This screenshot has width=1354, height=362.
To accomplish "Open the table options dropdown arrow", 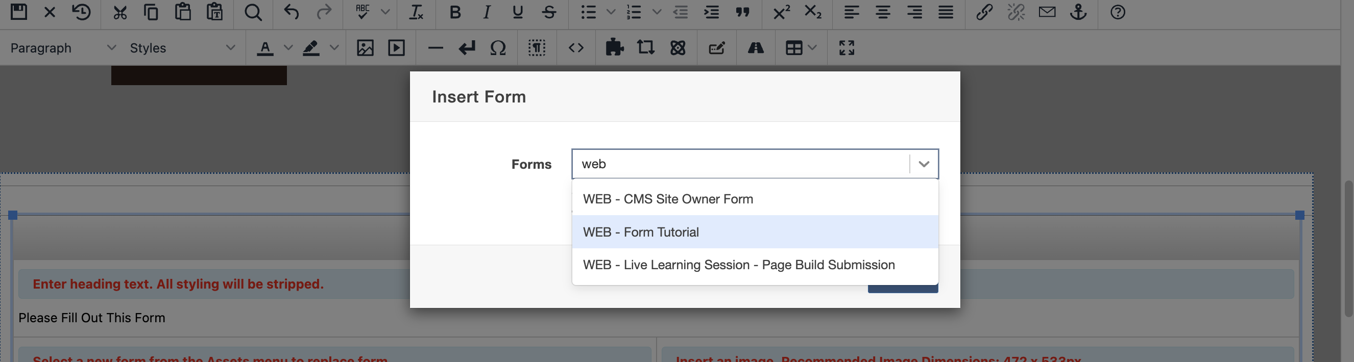I will (x=812, y=48).
